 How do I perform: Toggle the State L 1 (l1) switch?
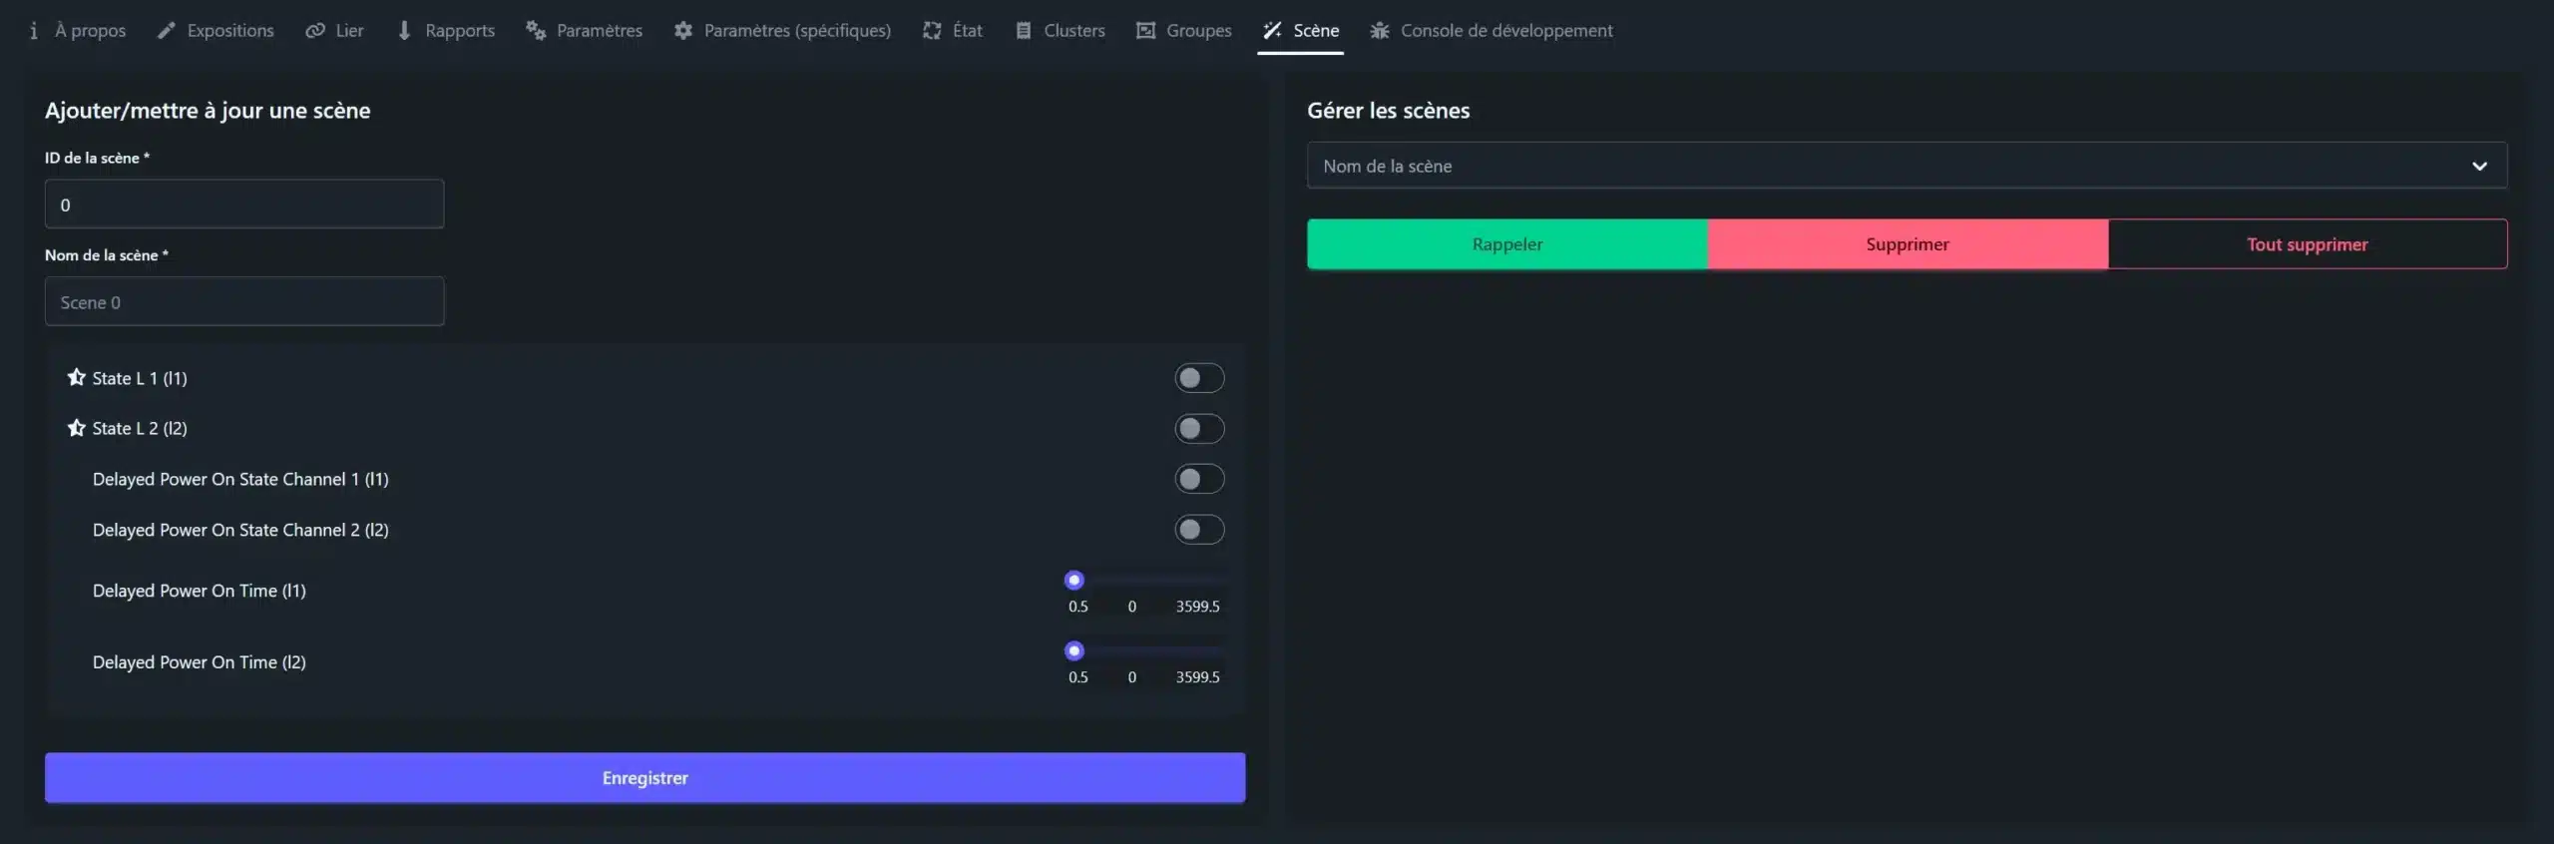(x=1198, y=378)
